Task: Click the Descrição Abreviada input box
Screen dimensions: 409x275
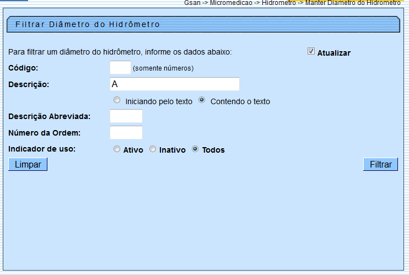Action: click(126, 116)
